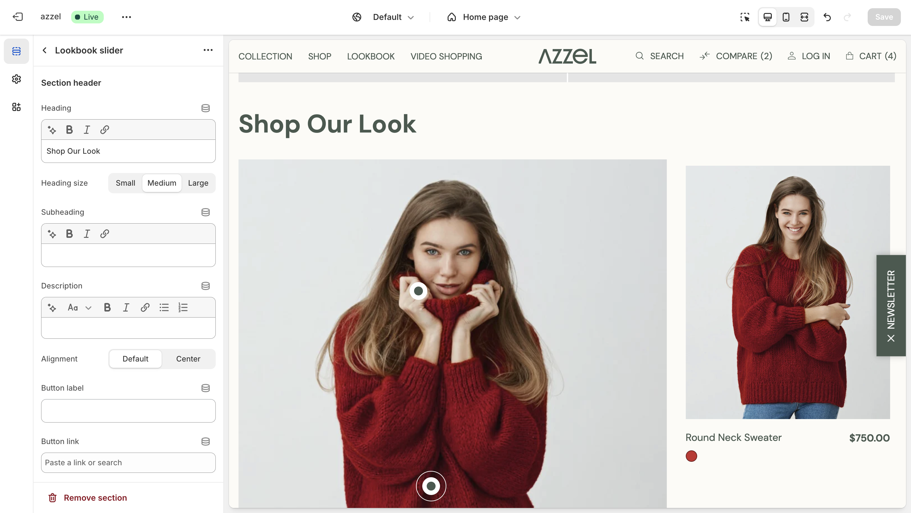
Task: Click the translate/localization icon next to Heading label
Action: pos(206,108)
